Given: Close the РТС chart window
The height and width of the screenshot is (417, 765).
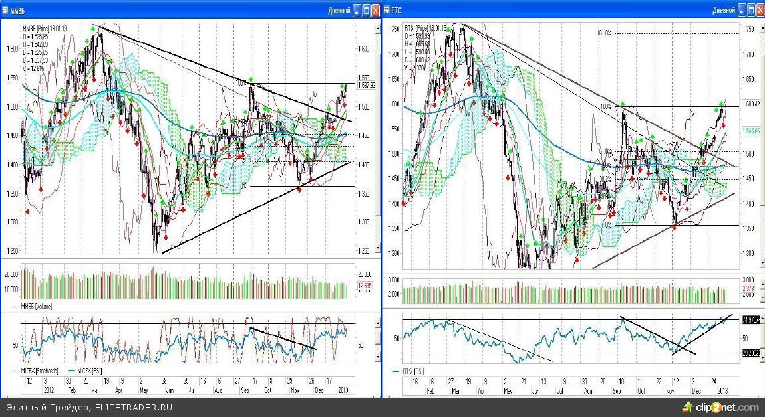Looking at the screenshot, I should click(758, 10).
